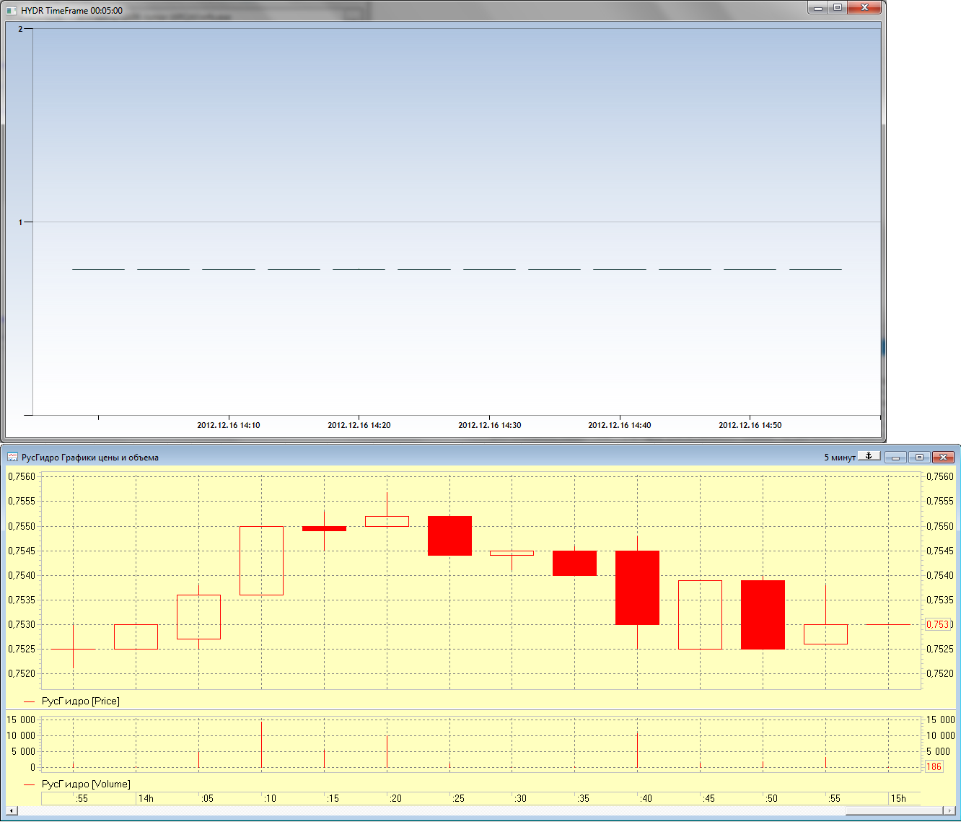Click axis value '2' in HYDR window

20,29
